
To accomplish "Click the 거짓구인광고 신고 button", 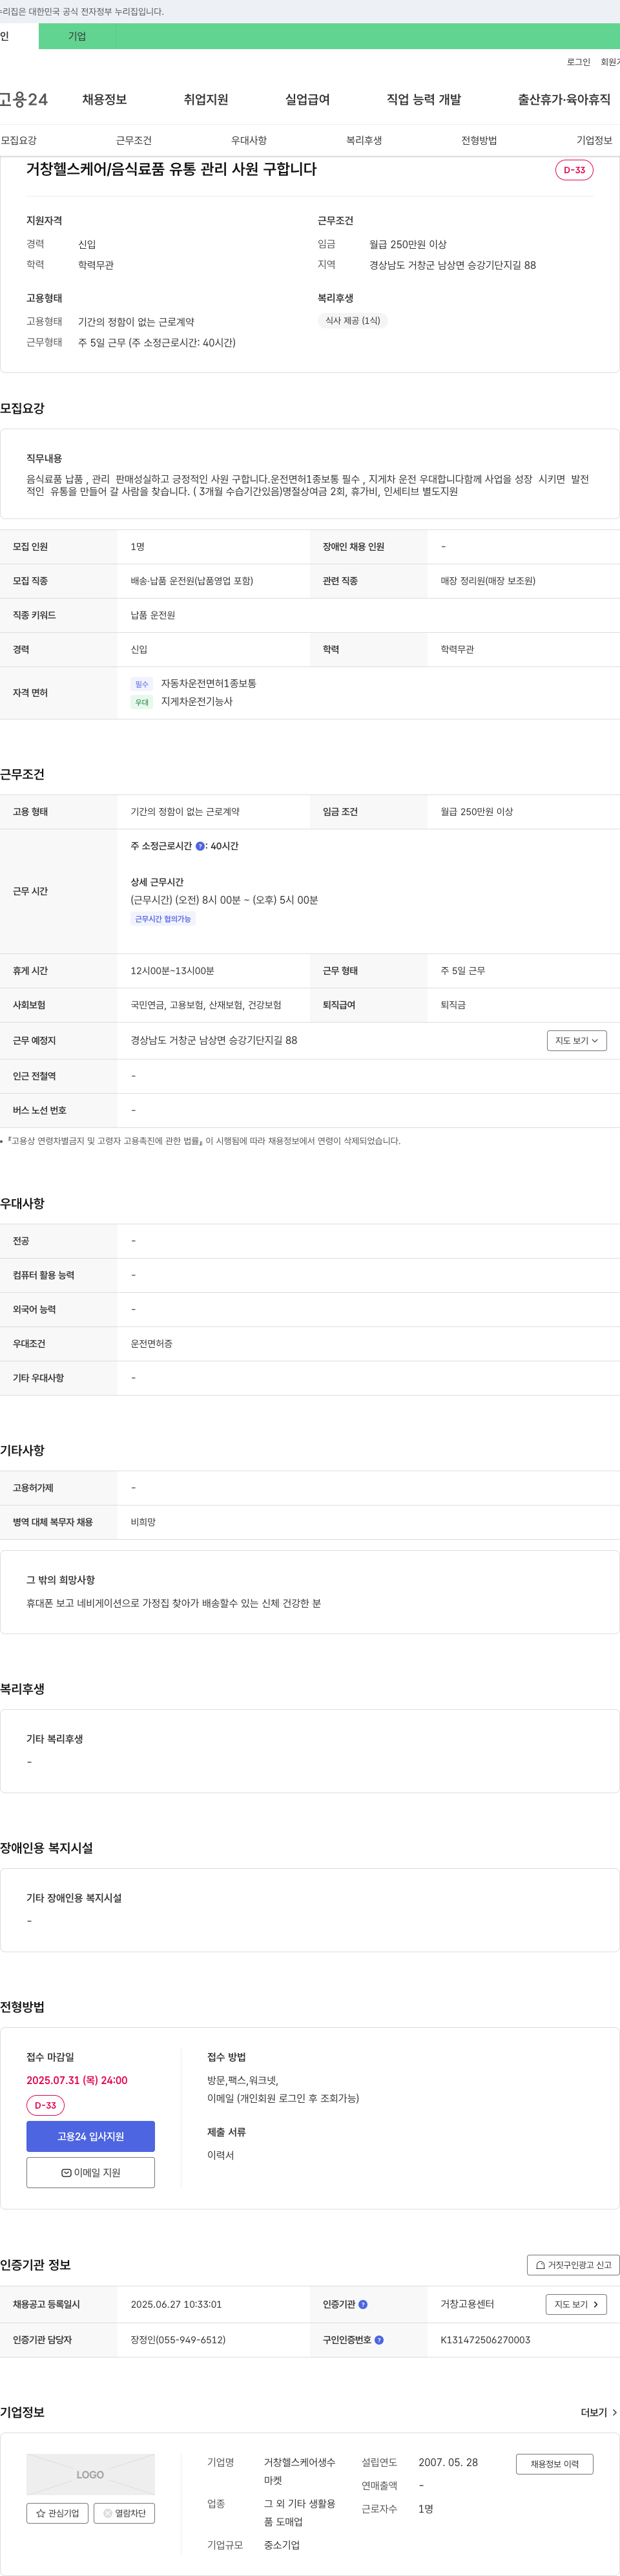I will pos(573,2265).
